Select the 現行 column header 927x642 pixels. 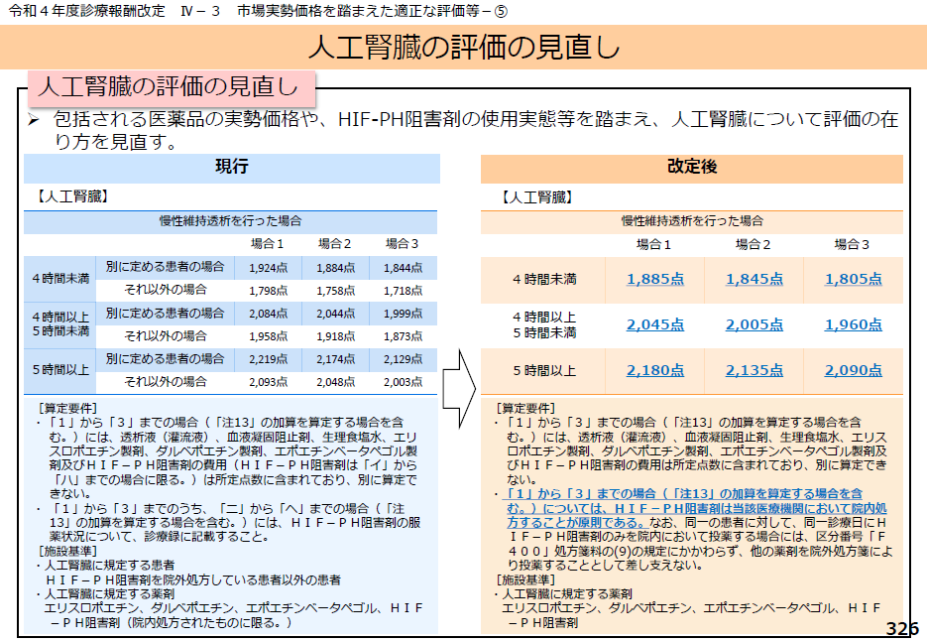(231, 168)
